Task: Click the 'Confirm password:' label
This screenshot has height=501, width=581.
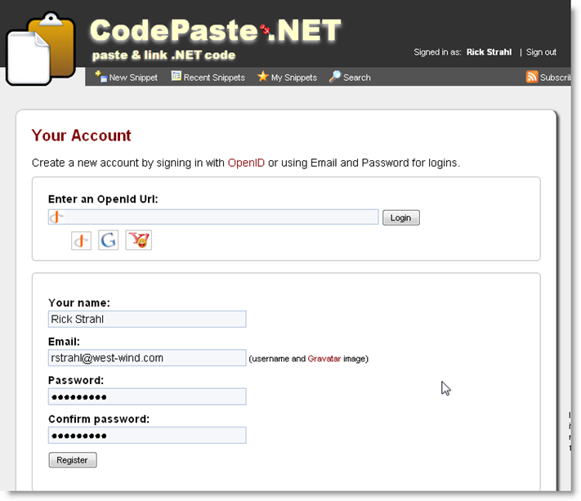Action: [x=99, y=419]
